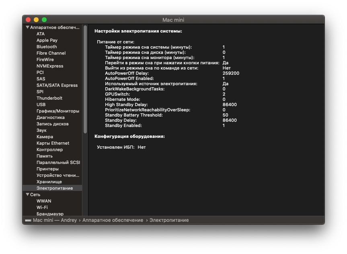Click Таймер режима сна системы row
The image size is (347, 254).
pyautogui.click(x=165, y=47)
